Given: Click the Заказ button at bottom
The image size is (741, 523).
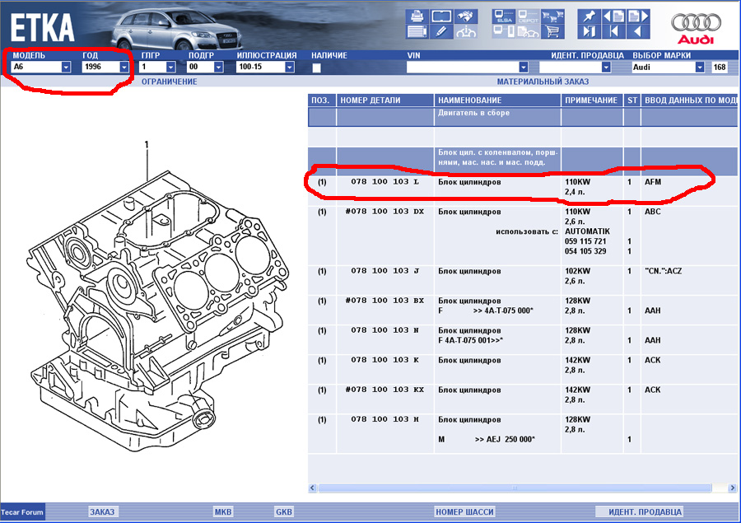Looking at the screenshot, I should [103, 511].
